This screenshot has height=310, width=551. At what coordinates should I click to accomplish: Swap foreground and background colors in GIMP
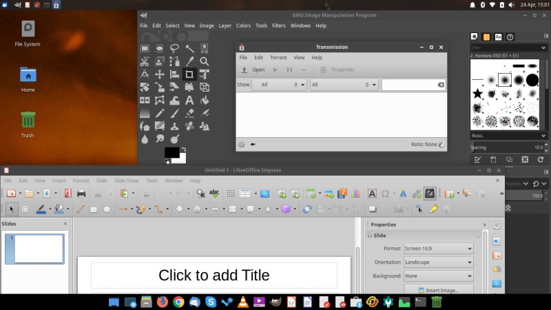(184, 149)
